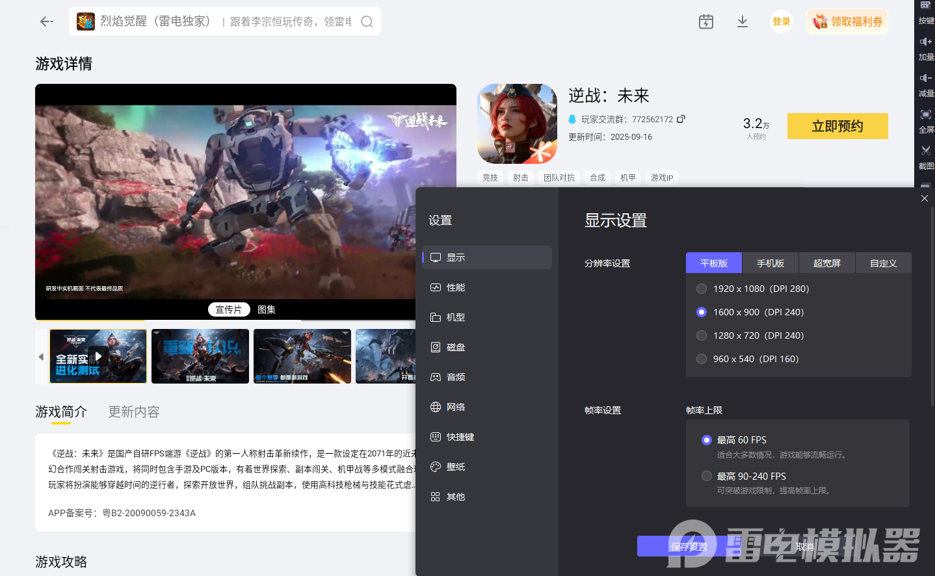Screen dimensions: 935x576
Task: Copy the 玩家交流群 group number icon
Action: pos(680,119)
